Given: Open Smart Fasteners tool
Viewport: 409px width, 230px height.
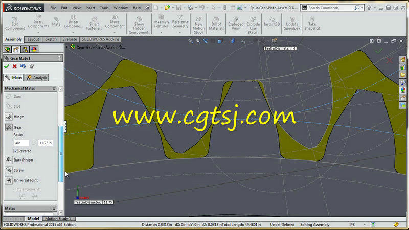Looking at the screenshot, I should [x=94, y=24].
